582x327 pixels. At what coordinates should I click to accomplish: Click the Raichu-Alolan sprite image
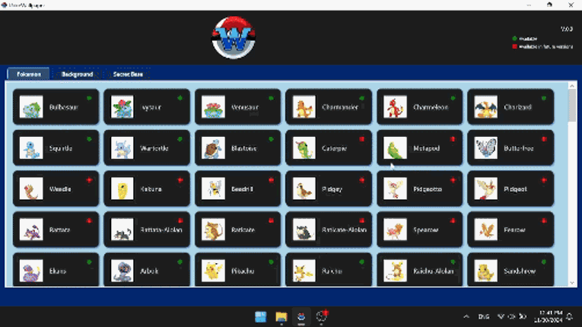[395, 271]
